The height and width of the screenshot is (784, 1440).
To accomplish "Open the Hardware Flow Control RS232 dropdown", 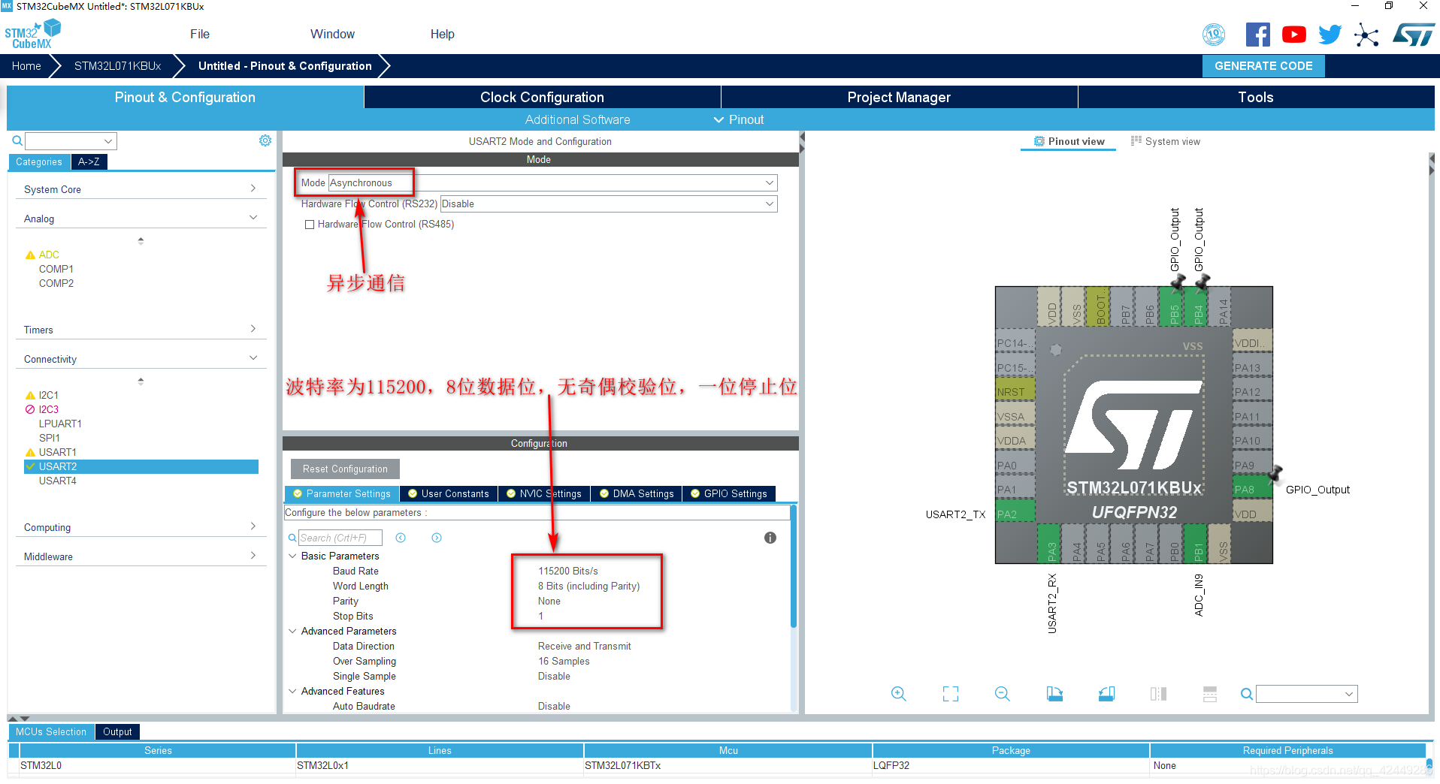I will 608,204.
